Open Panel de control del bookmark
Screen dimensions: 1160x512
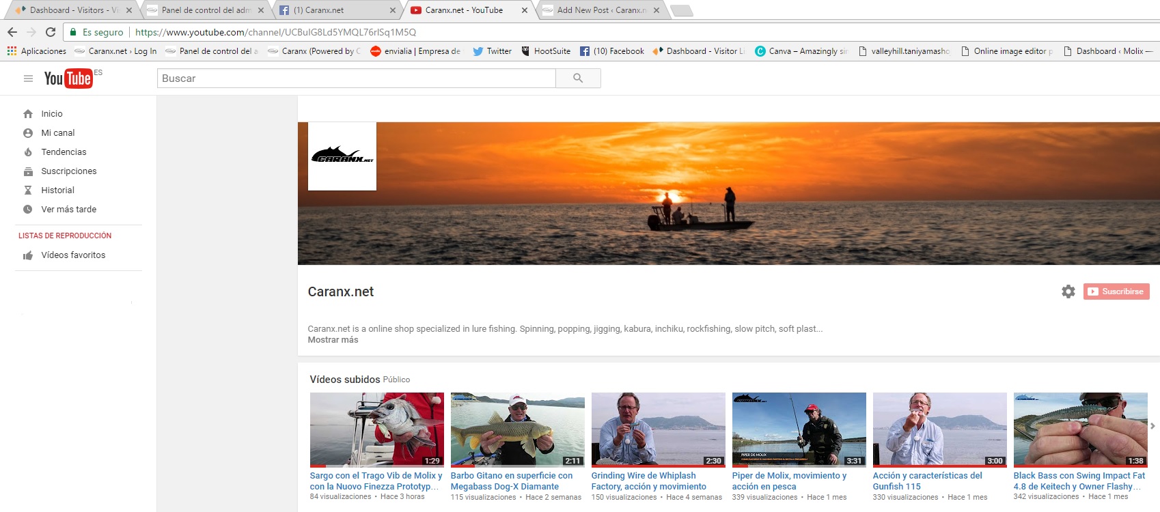(x=212, y=51)
